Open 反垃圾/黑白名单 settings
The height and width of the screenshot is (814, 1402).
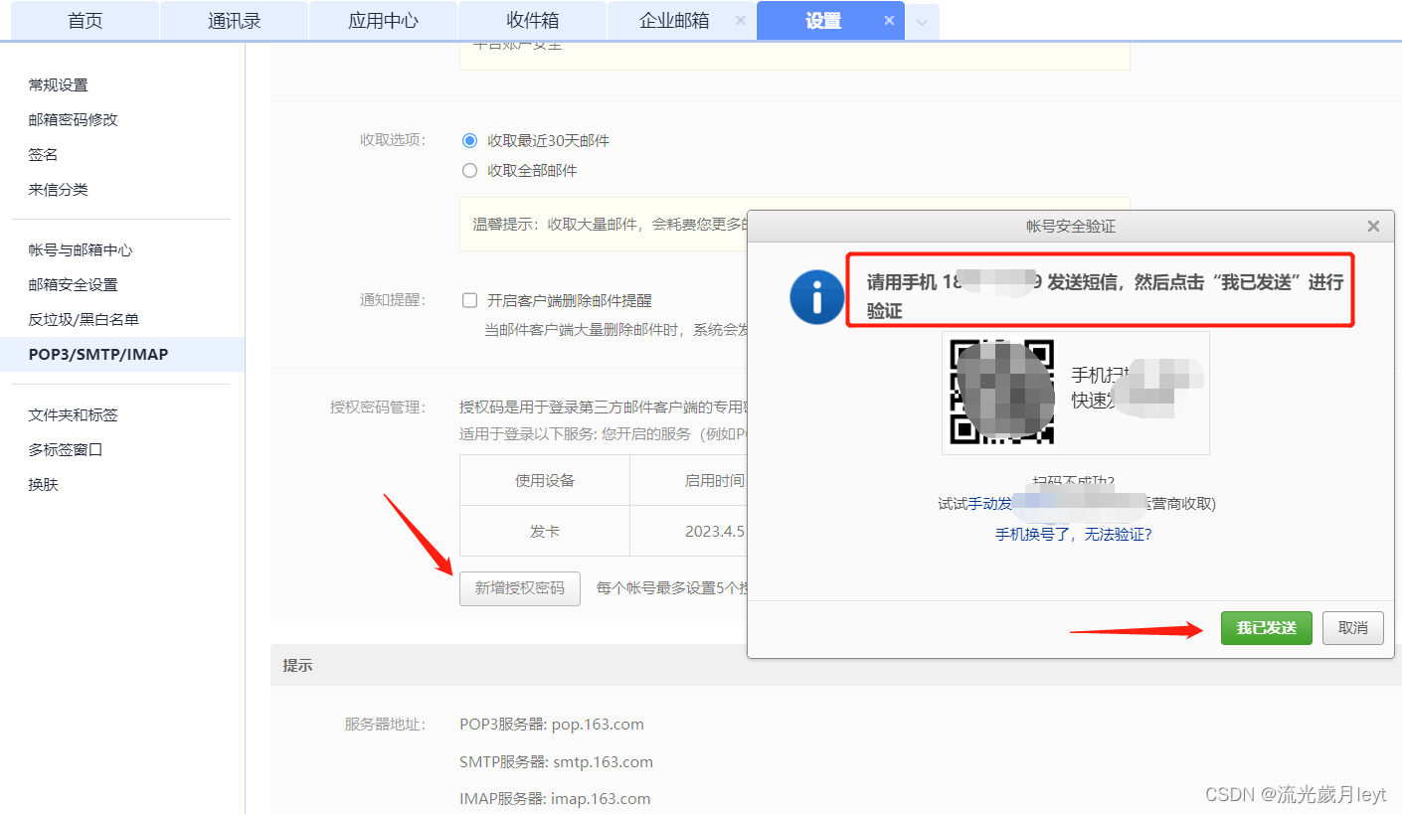click(x=84, y=320)
